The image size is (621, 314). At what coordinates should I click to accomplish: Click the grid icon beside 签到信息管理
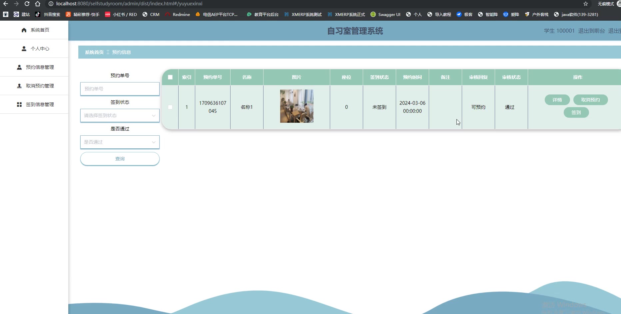pos(19,104)
